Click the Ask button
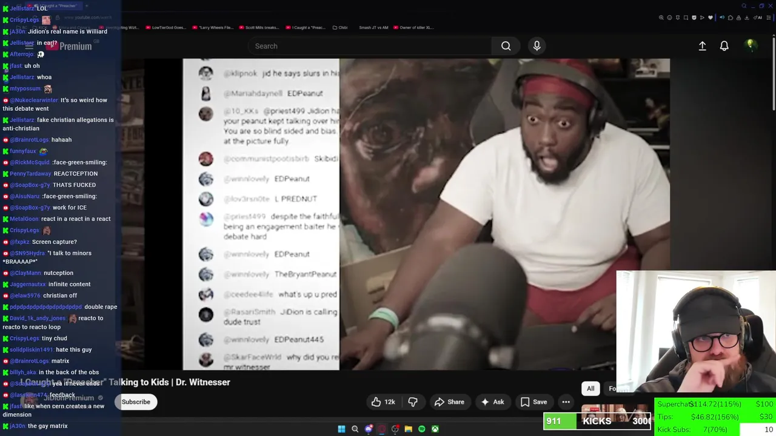Screen dimensions: 776x436 [492, 402]
